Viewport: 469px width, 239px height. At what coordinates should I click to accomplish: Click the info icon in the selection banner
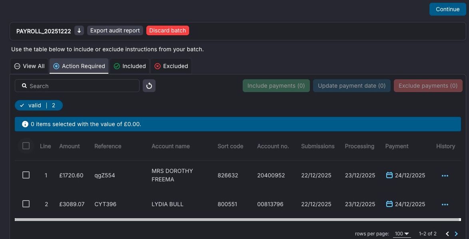click(x=25, y=124)
